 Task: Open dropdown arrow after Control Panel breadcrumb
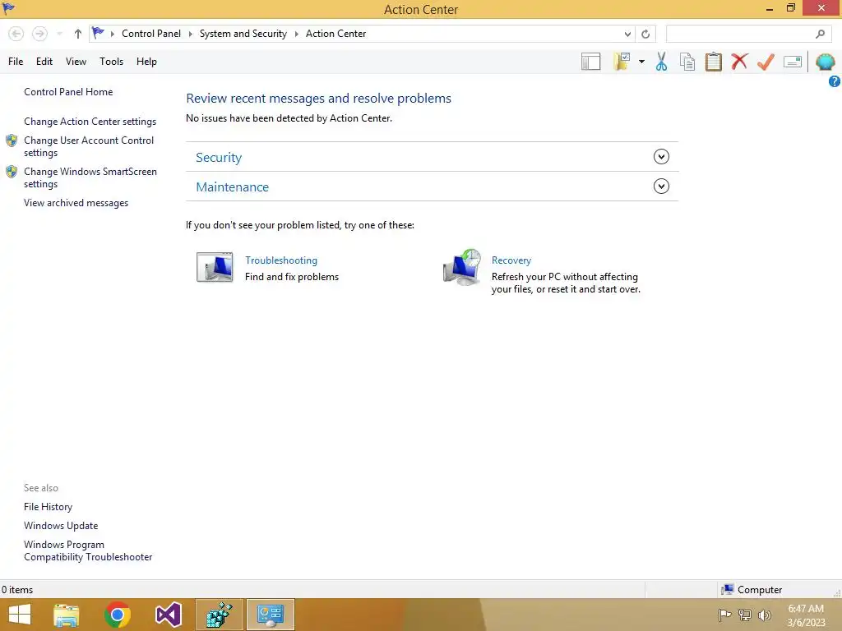coord(190,34)
